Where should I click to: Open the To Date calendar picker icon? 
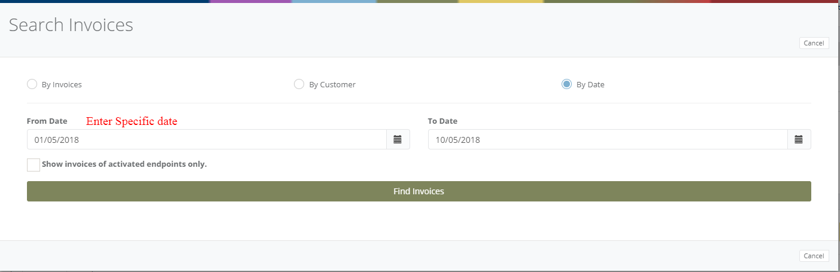click(x=799, y=139)
